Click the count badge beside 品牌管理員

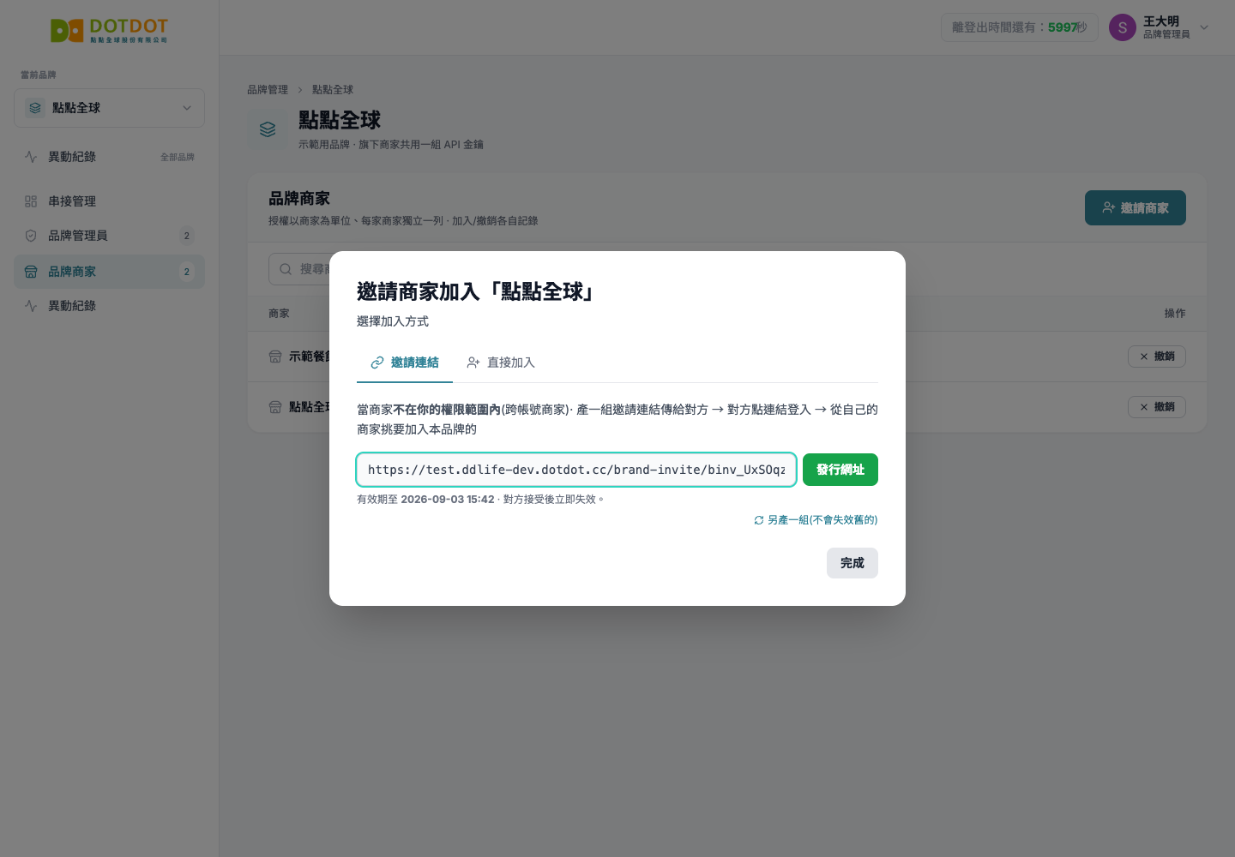[187, 236]
